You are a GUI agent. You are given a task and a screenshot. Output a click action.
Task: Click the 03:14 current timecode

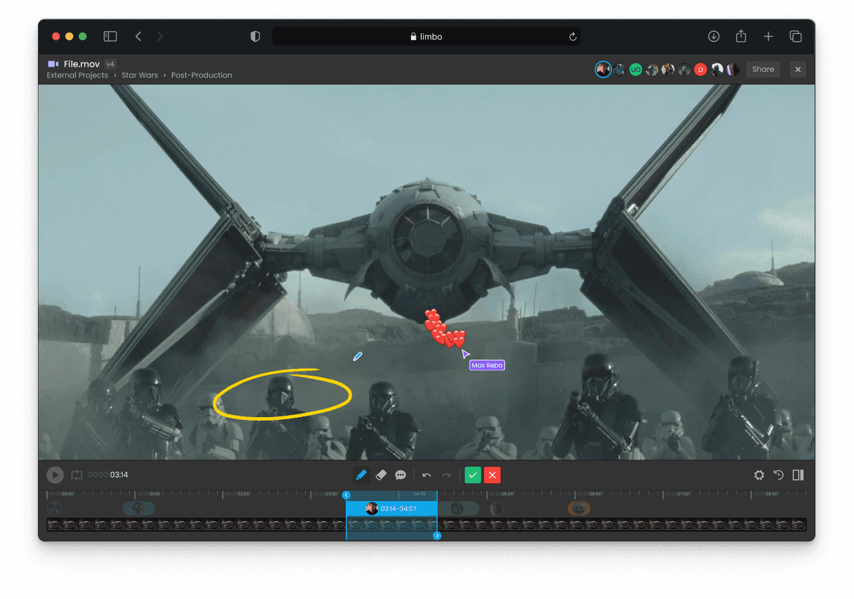coord(119,475)
